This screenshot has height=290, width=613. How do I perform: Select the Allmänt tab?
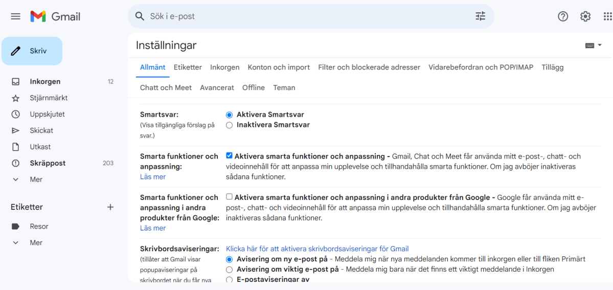click(152, 68)
